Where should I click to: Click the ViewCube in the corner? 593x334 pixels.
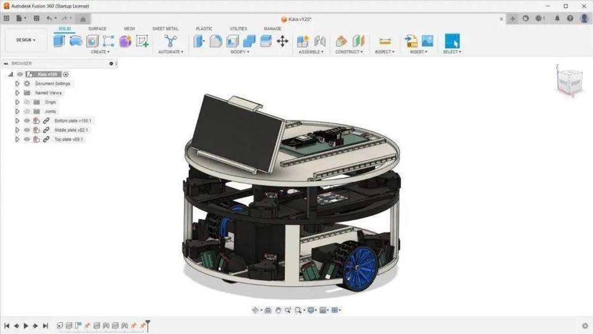pos(569,82)
